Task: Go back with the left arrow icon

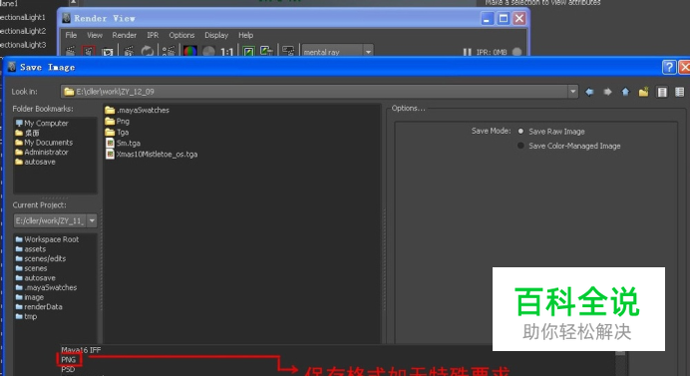Action: (x=589, y=92)
